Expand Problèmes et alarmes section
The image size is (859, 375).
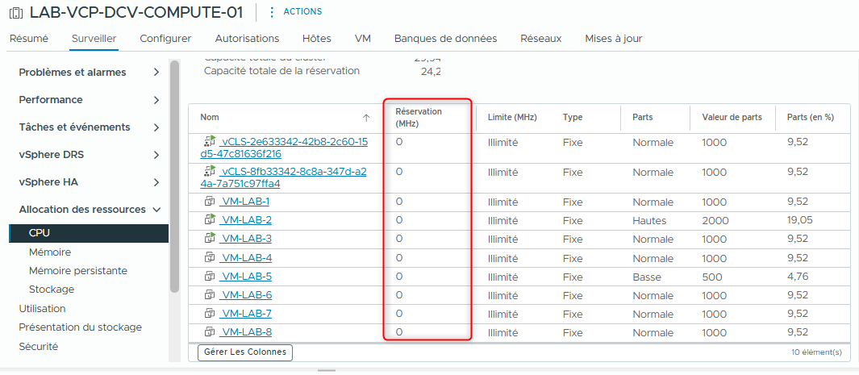pyautogui.click(x=156, y=73)
